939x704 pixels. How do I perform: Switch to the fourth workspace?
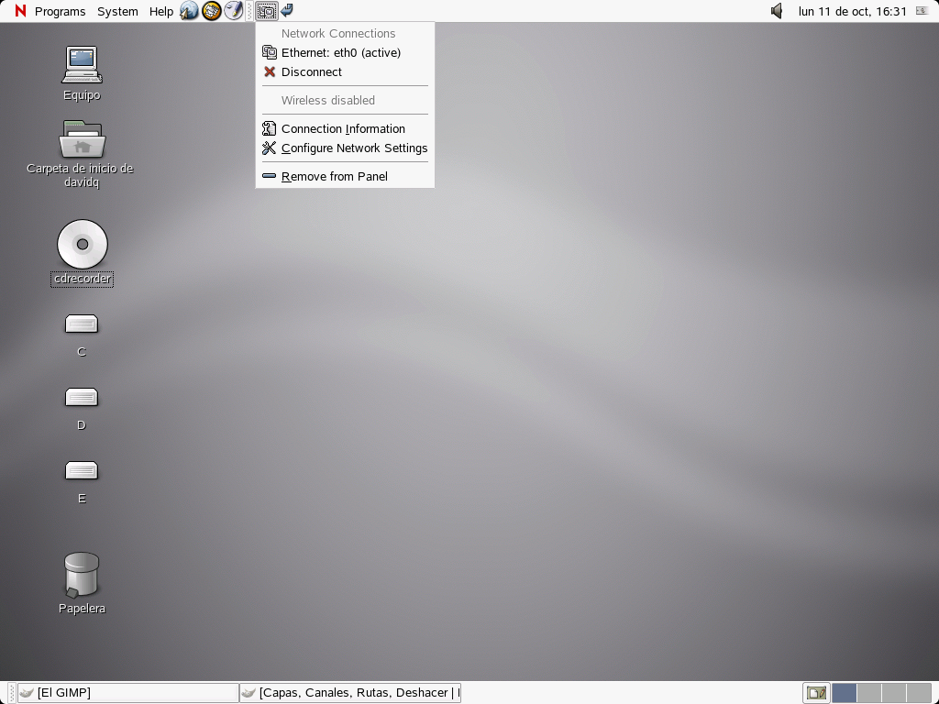tap(919, 693)
